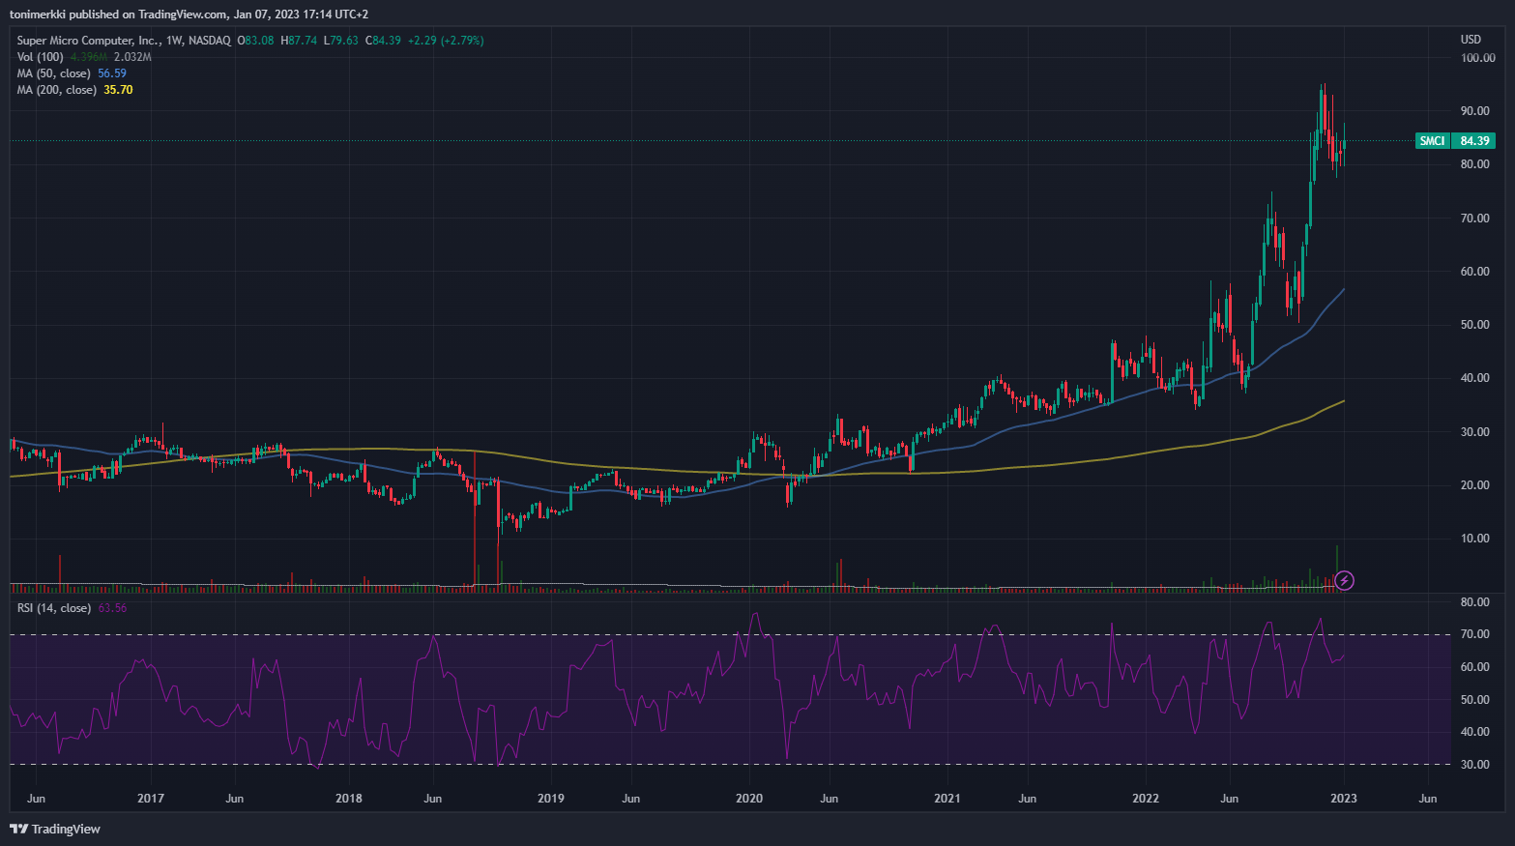Click the 70.00 level on RSI scale
The width and height of the screenshot is (1515, 846).
pos(1474,635)
